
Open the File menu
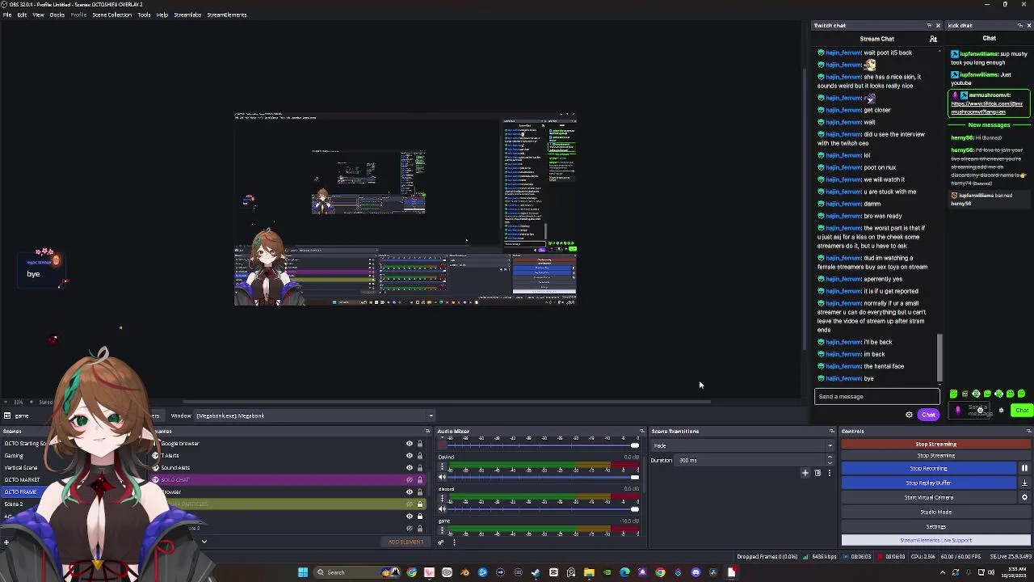tap(7, 15)
